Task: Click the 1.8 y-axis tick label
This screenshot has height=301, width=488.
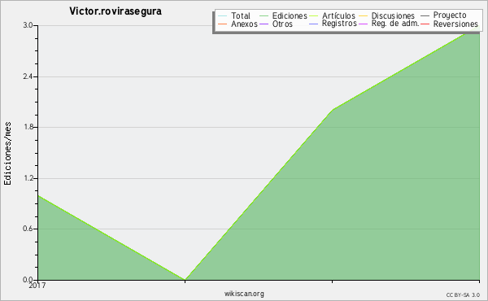Action: (28, 127)
